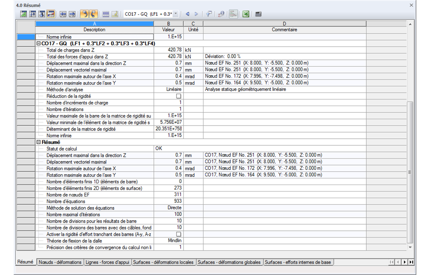
Task: Click the 'Méthode d'analyse' row label
Action: tap(65, 90)
